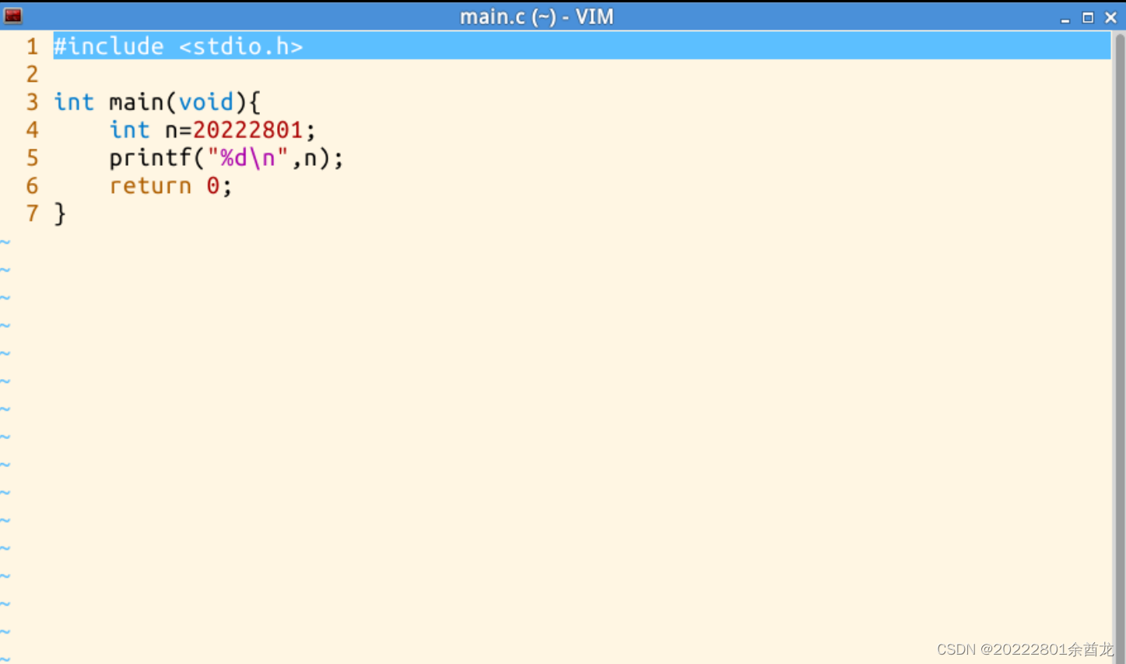The image size is (1126, 664).
Task: Click the 'int' return type on line 3
Action: 74,102
